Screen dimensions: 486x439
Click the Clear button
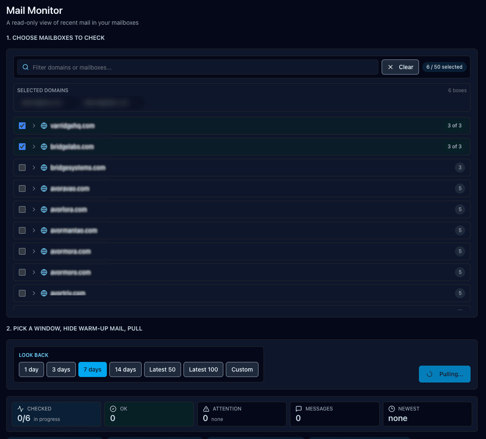click(x=400, y=67)
